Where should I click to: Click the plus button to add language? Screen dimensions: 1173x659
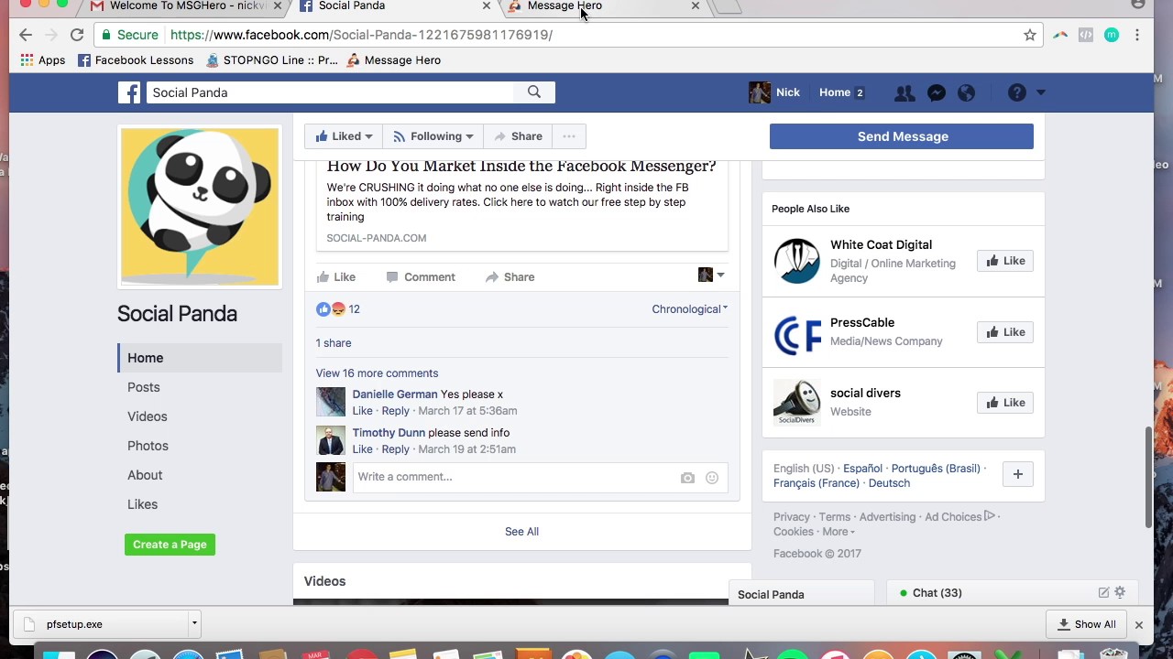(1017, 474)
